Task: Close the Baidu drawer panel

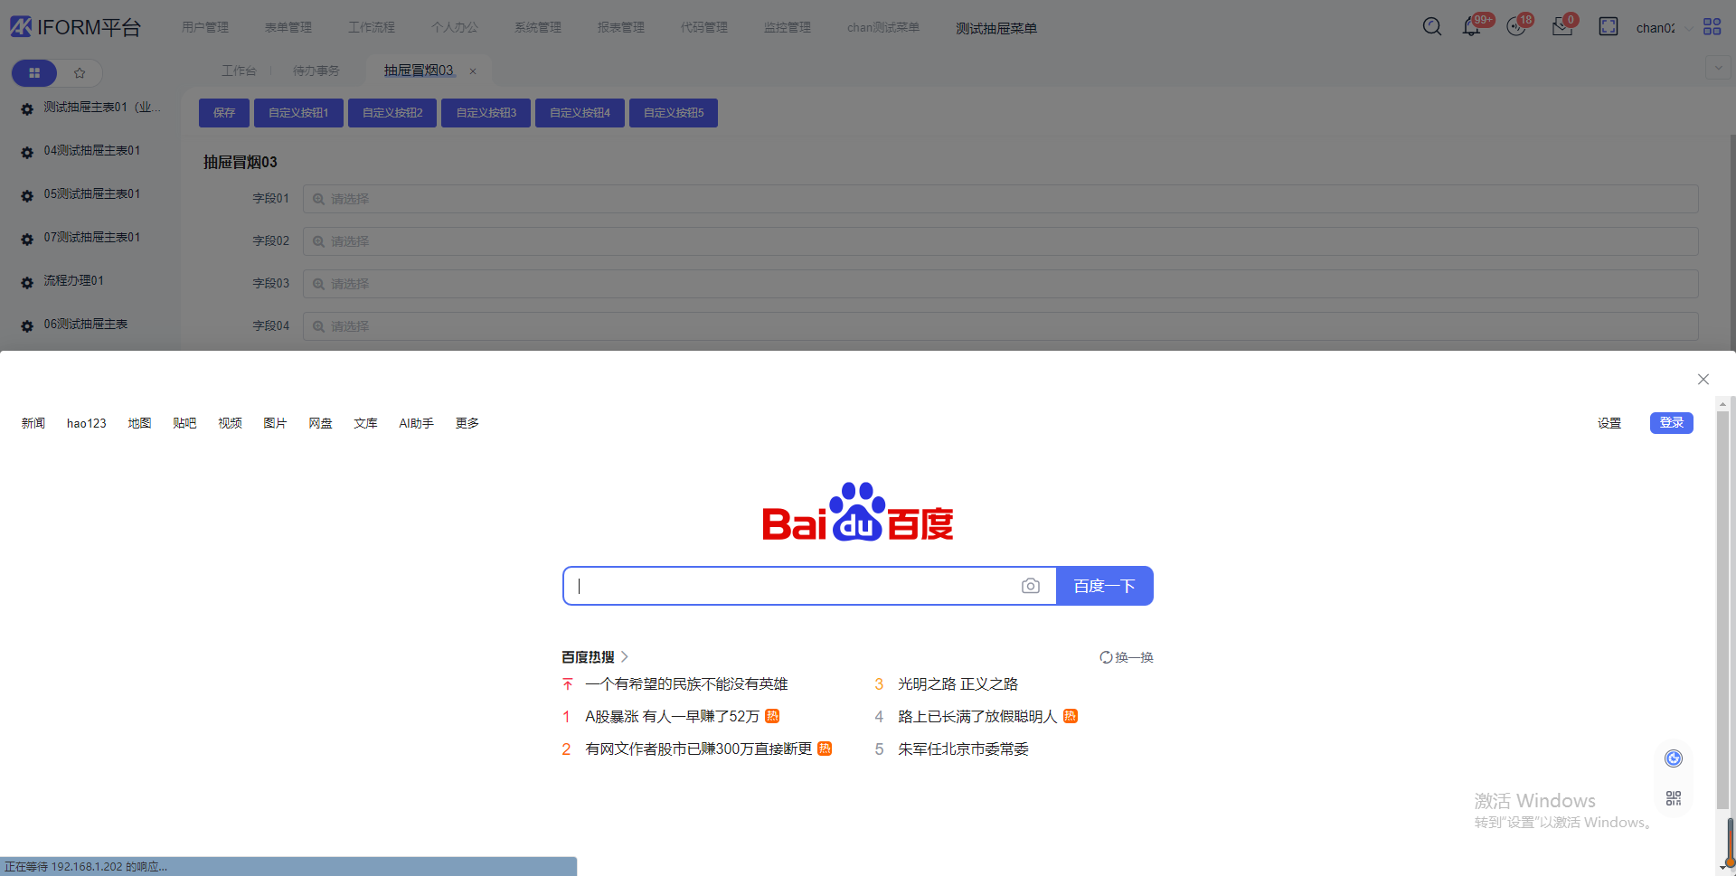Action: [1703, 380]
